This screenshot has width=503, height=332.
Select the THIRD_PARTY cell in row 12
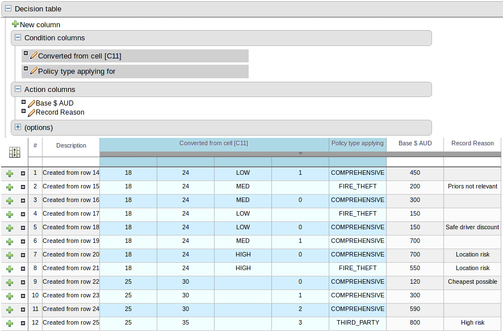[x=357, y=322]
